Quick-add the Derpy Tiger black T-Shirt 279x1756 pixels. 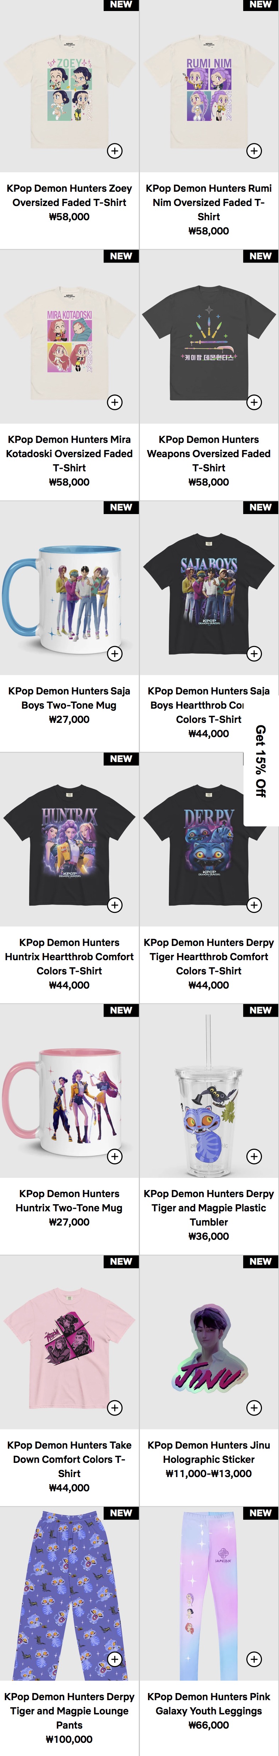point(254,905)
